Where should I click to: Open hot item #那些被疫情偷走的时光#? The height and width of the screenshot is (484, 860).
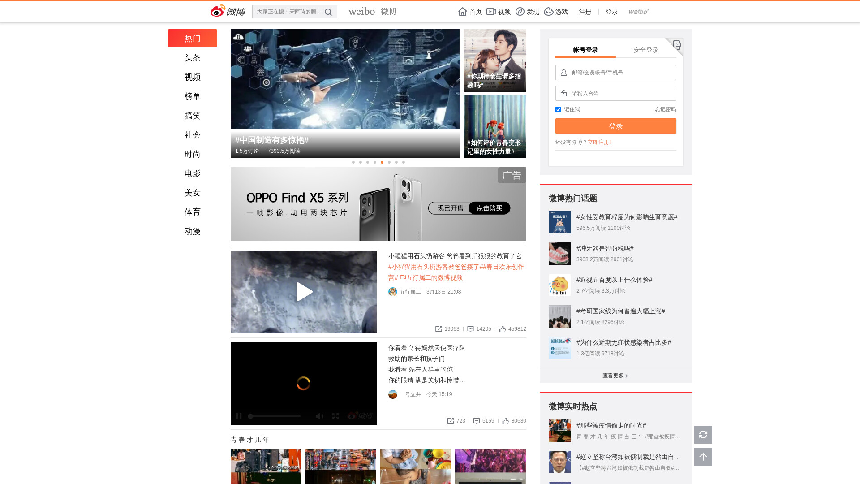[x=611, y=425]
